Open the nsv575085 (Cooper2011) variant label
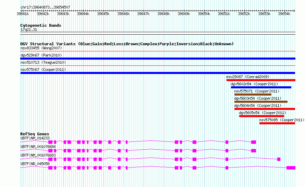The height and width of the screenshot is (187, 305). 282,120
